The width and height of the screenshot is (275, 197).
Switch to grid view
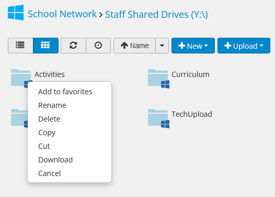(45, 46)
